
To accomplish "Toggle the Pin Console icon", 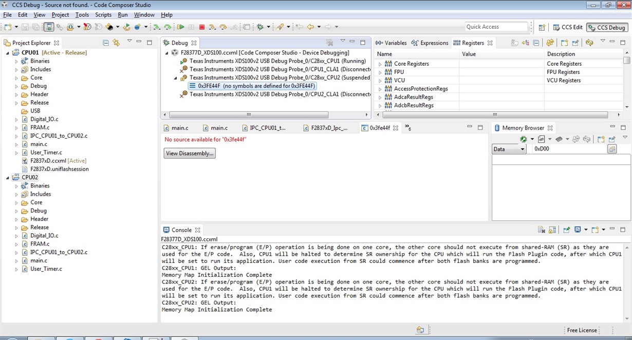I will click(566, 230).
